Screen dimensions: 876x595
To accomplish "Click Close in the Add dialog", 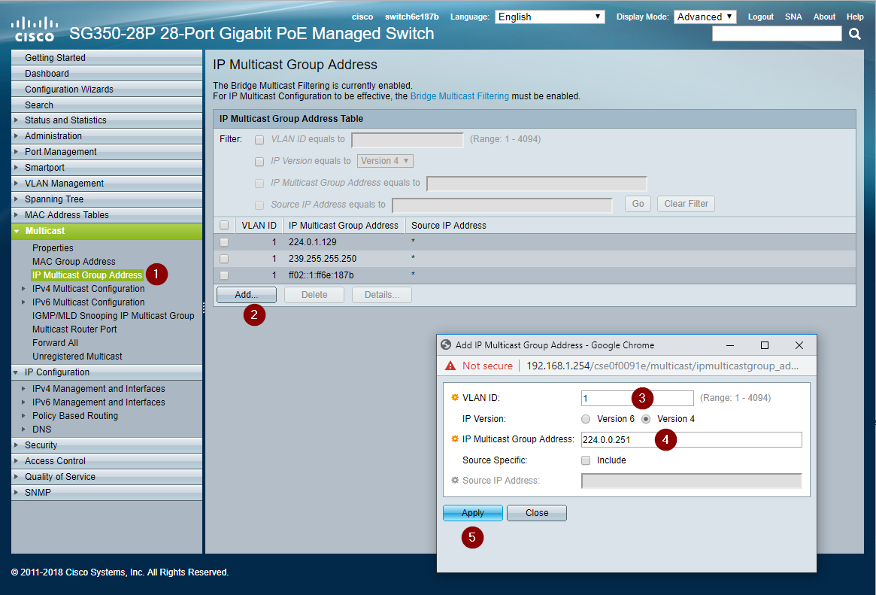I will 537,513.
